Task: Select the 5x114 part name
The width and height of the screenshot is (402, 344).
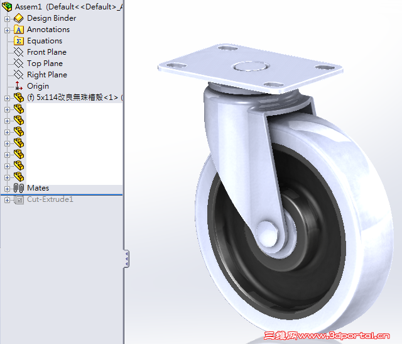Action: pyautogui.click(x=75, y=97)
